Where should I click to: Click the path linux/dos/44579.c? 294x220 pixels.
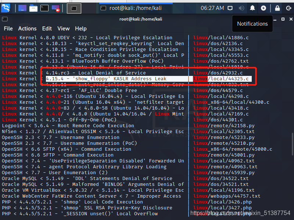pyautogui.click(x=218, y=91)
